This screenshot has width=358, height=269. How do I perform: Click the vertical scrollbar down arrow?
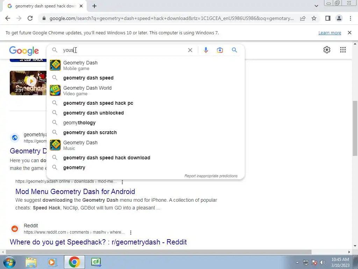(x=355, y=246)
